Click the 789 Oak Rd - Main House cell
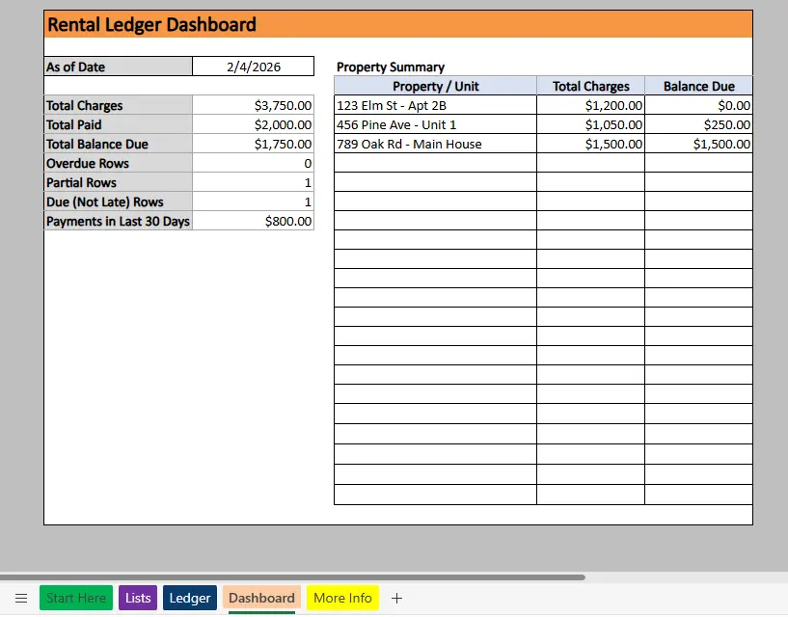 pos(434,144)
